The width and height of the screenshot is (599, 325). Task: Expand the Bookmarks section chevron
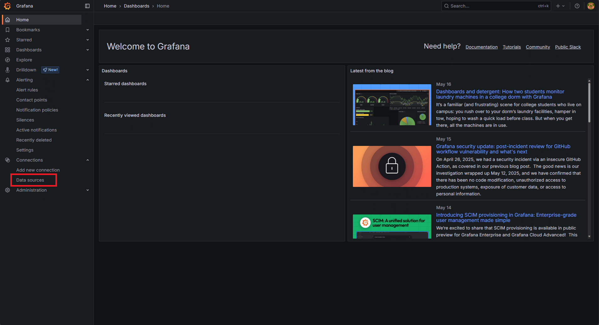88,30
